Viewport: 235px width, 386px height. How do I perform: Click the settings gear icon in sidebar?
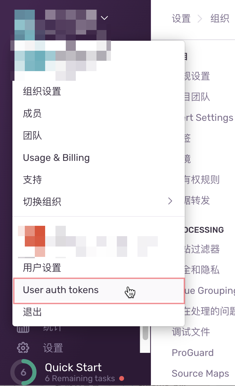(23, 348)
